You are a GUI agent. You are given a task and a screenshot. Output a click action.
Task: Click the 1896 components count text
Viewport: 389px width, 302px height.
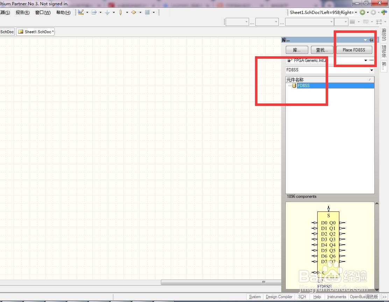coord(302,196)
